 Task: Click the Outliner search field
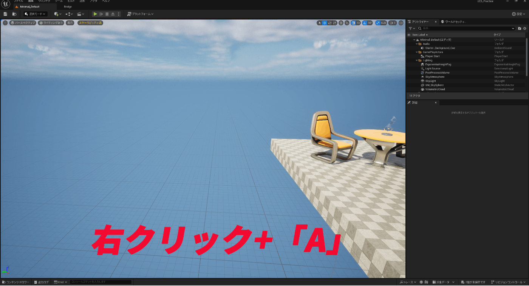466,28
